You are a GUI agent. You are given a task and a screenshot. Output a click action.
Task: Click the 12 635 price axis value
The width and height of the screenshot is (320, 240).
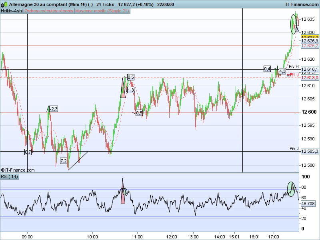308,19
